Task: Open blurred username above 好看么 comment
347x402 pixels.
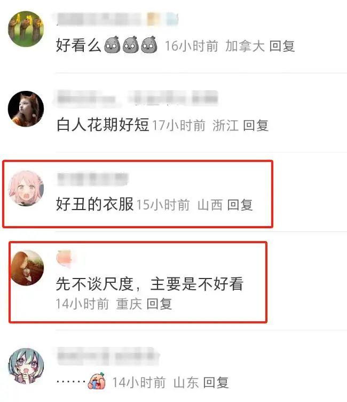Action: pos(99,19)
